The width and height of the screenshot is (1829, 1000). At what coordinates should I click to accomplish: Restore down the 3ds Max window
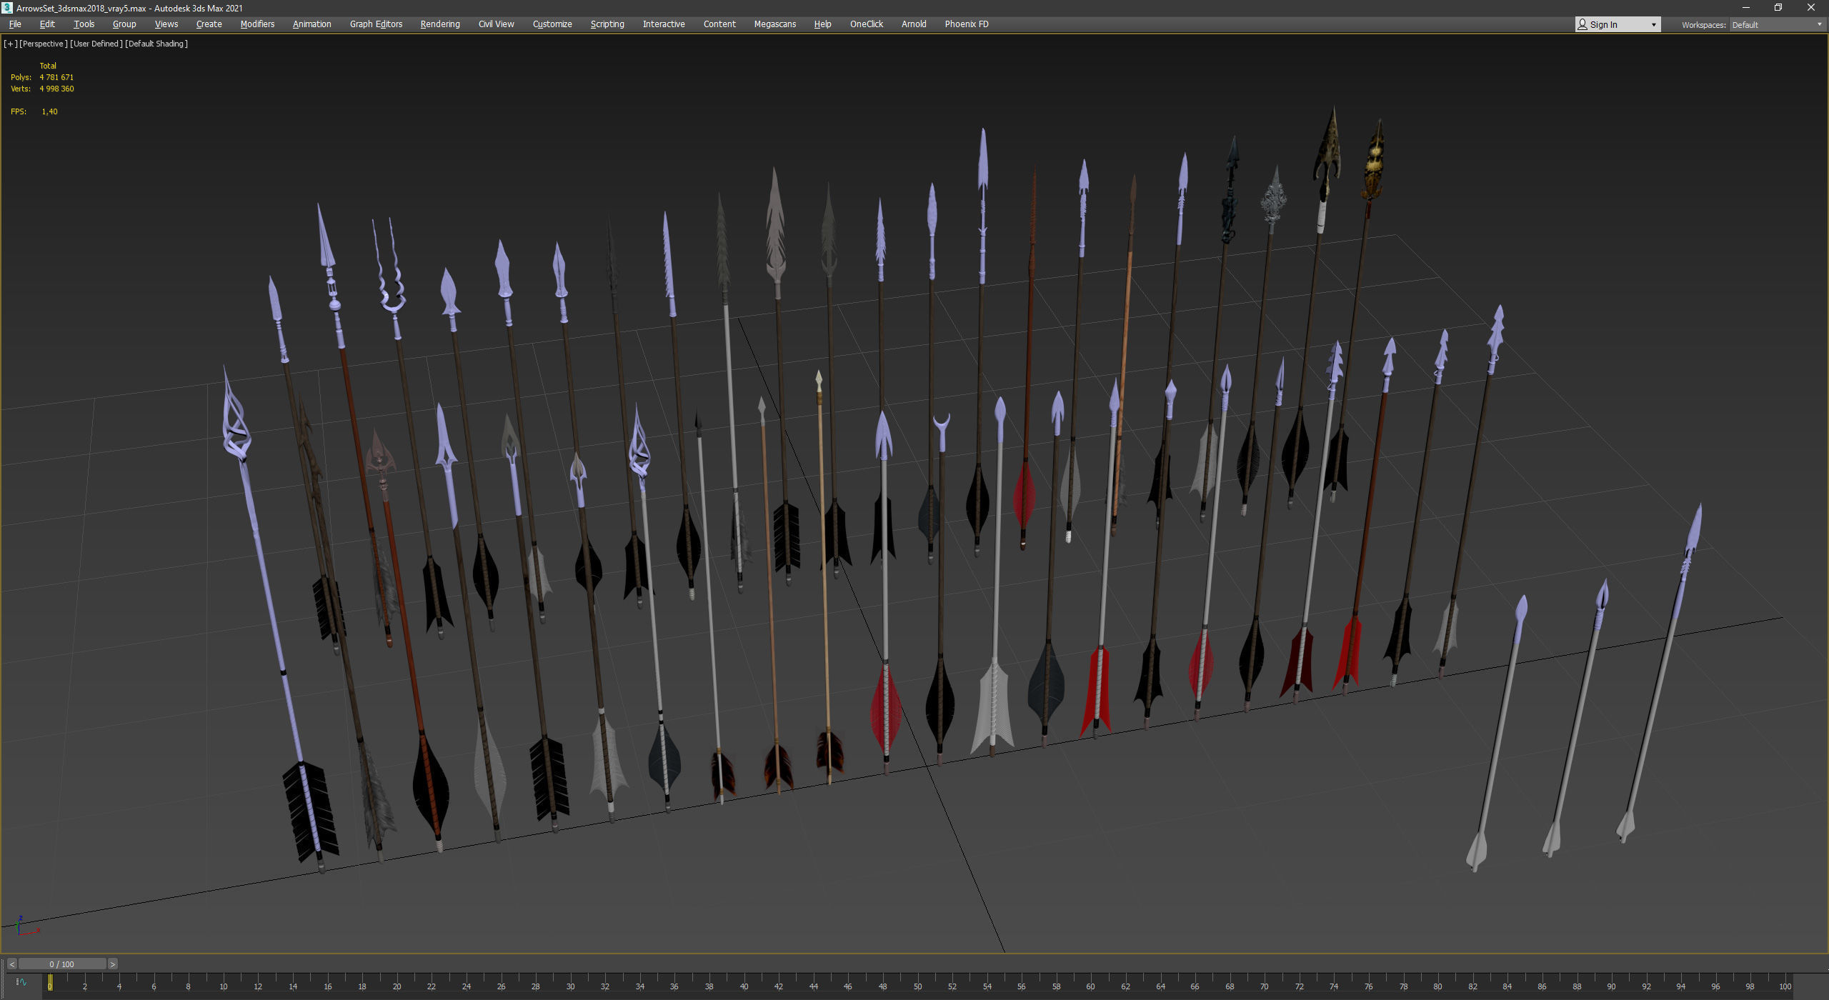pyautogui.click(x=1778, y=8)
